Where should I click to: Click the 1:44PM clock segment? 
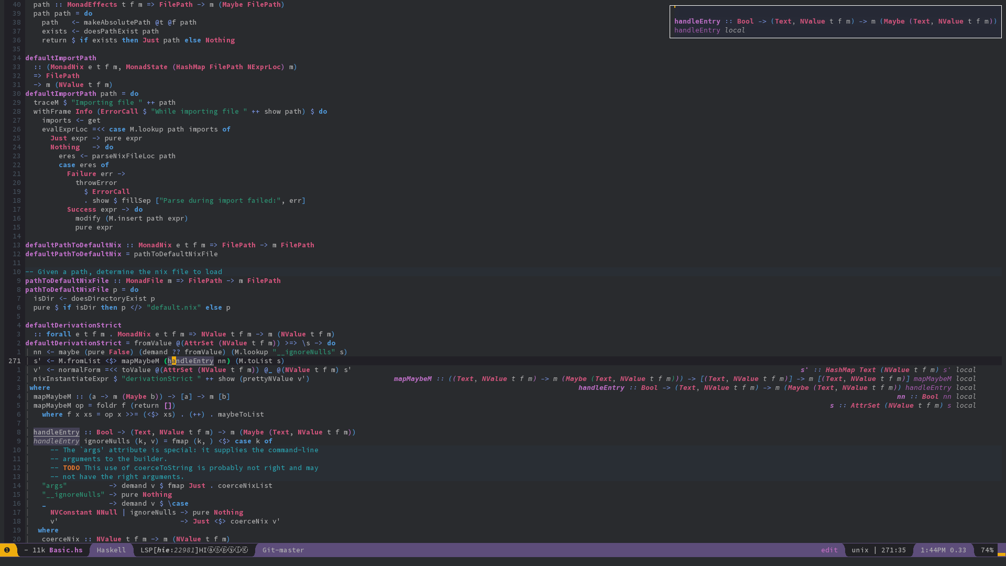pos(933,550)
